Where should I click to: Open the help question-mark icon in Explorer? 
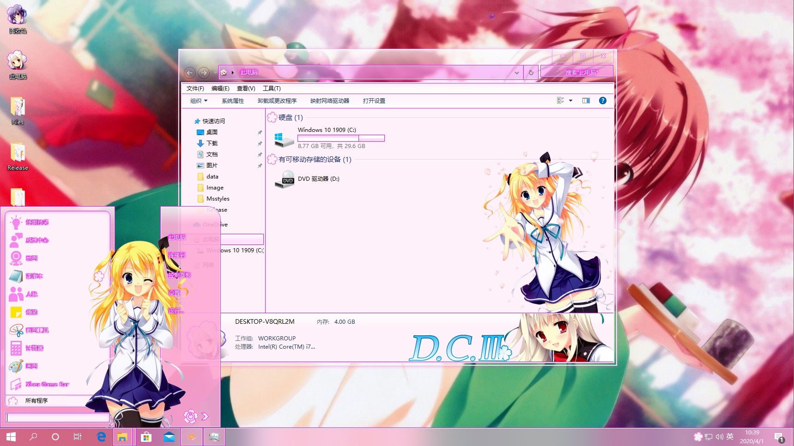[x=602, y=101]
